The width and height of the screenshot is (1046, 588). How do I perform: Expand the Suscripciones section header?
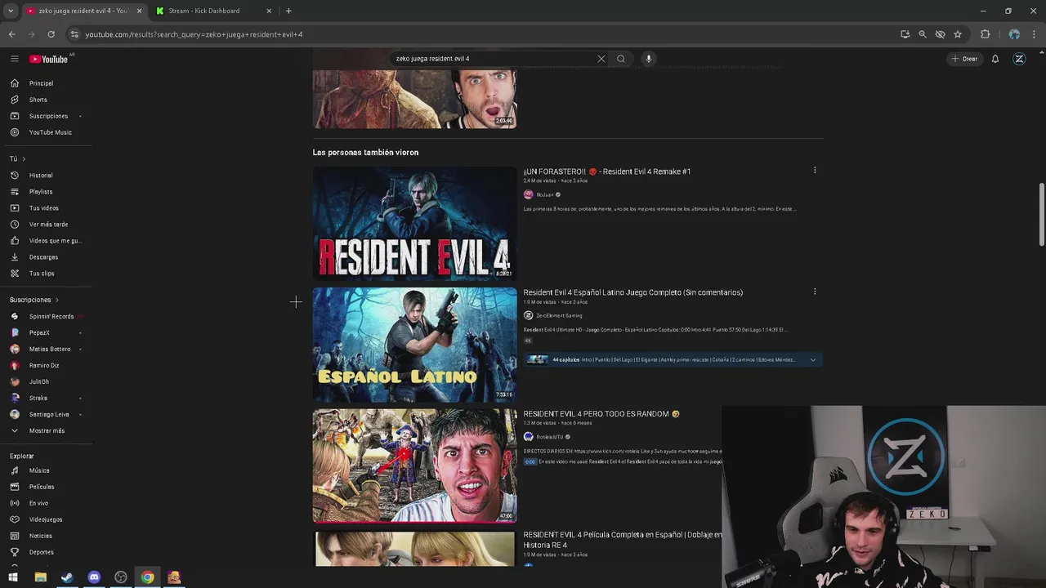pos(34,300)
